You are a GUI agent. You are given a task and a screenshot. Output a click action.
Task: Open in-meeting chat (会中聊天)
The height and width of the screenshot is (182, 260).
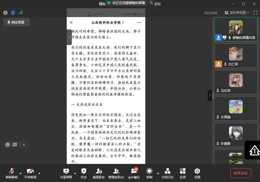(134, 173)
